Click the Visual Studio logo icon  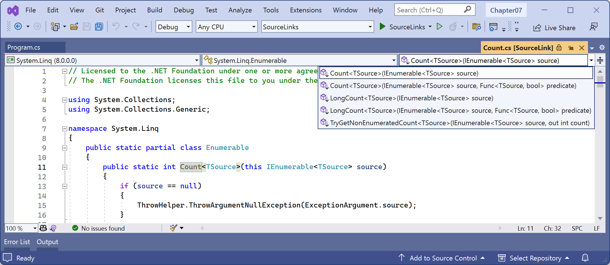(x=13, y=10)
